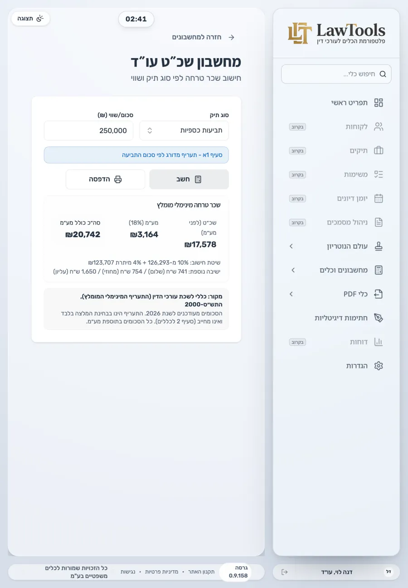The width and height of the screenshot is (408, 588).
Task: Click the מקור source note heading
Action: point(151,300)
